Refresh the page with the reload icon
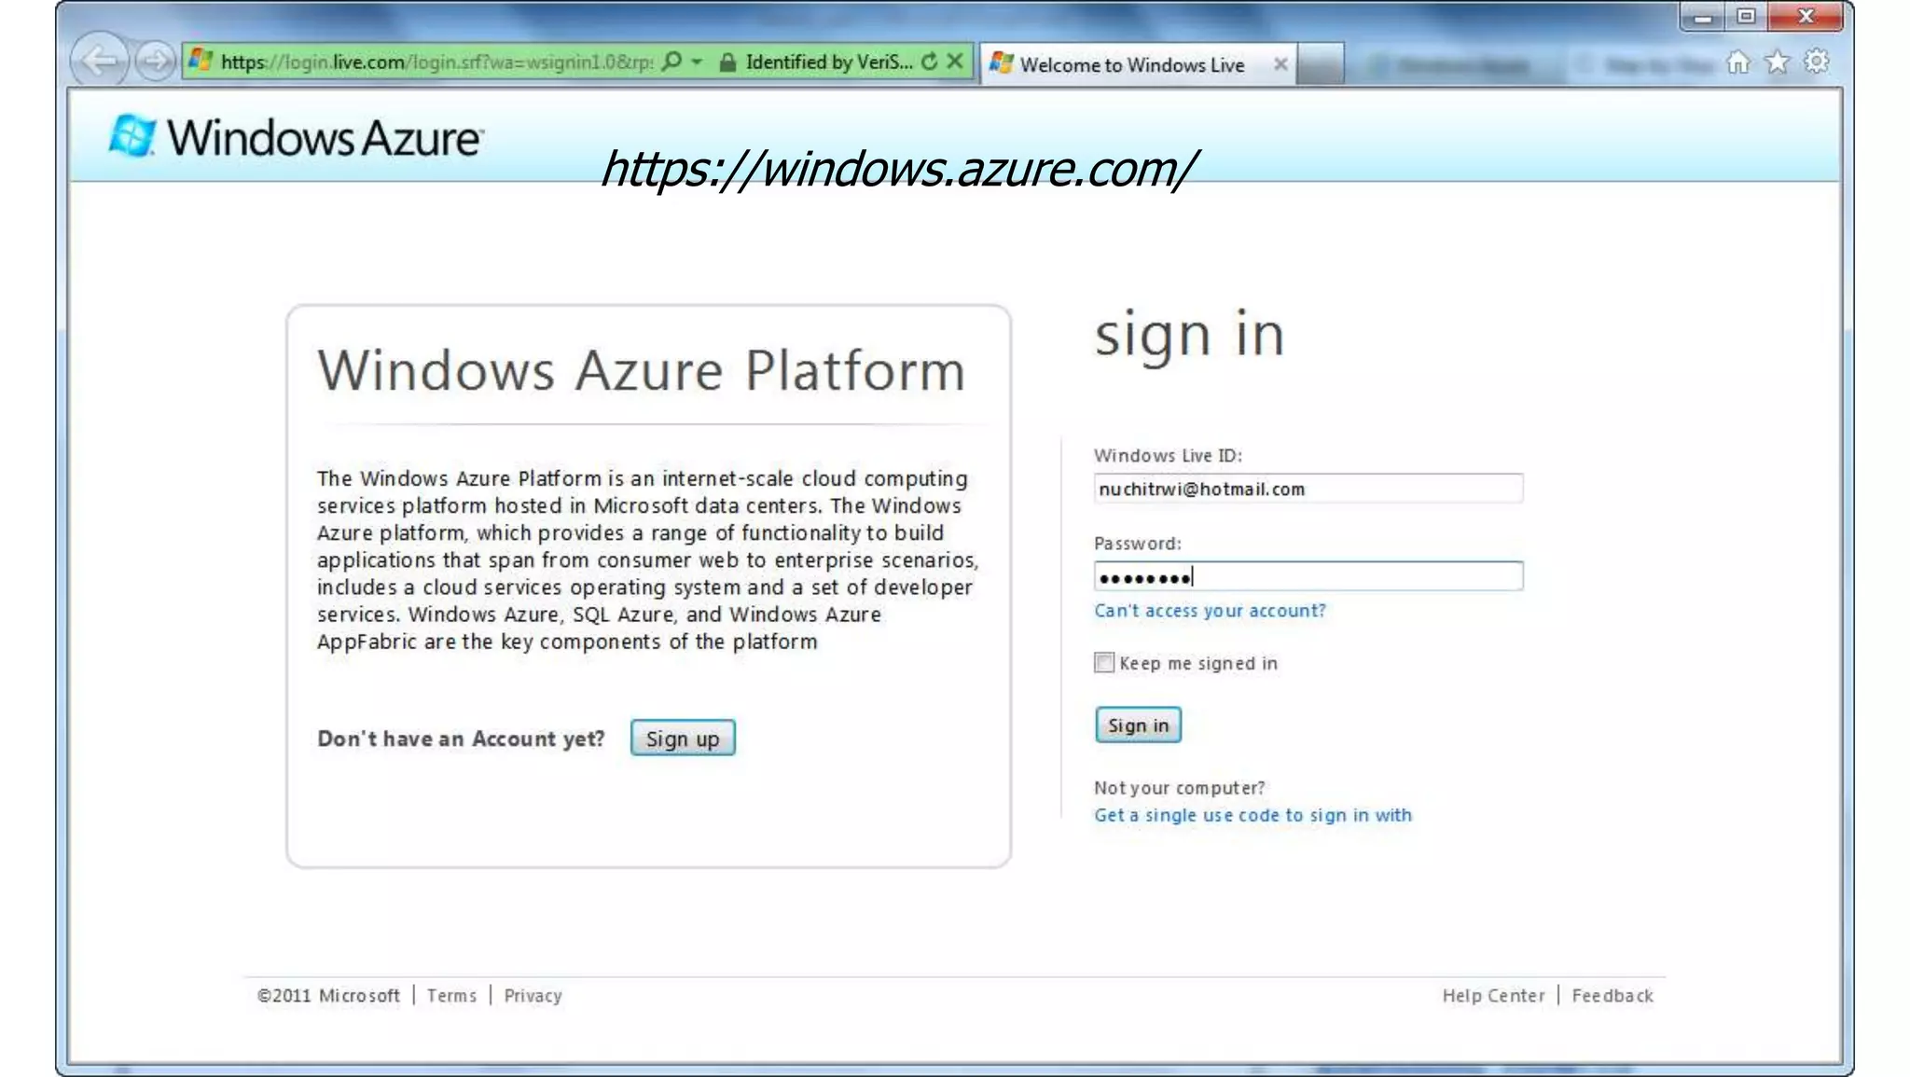1910x1077 pixels. pyautogui.click(x=930, y=62)
